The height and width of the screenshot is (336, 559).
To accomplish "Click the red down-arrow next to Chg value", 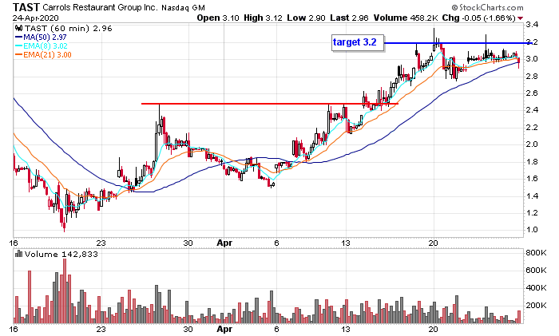I will pyautogui.click(x=521, y=18).
